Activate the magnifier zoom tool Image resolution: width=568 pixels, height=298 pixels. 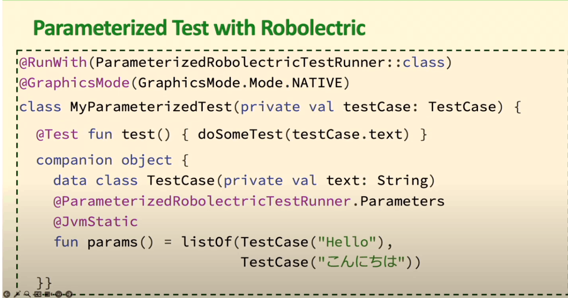tap(27, 294)
